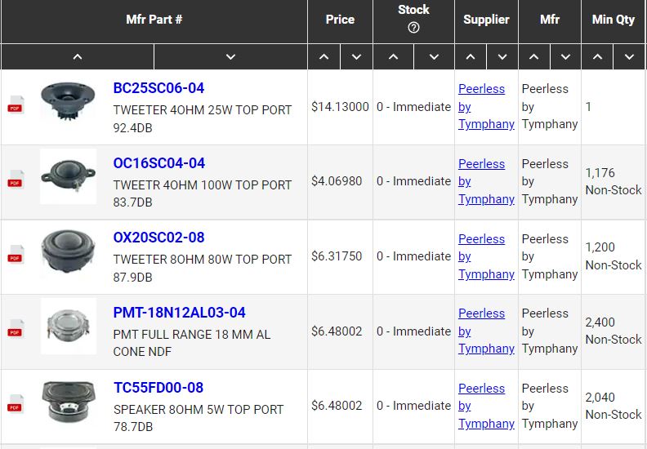Sort Supplier column descending
This screenshot has width=647, height=449.
(502, 57)
